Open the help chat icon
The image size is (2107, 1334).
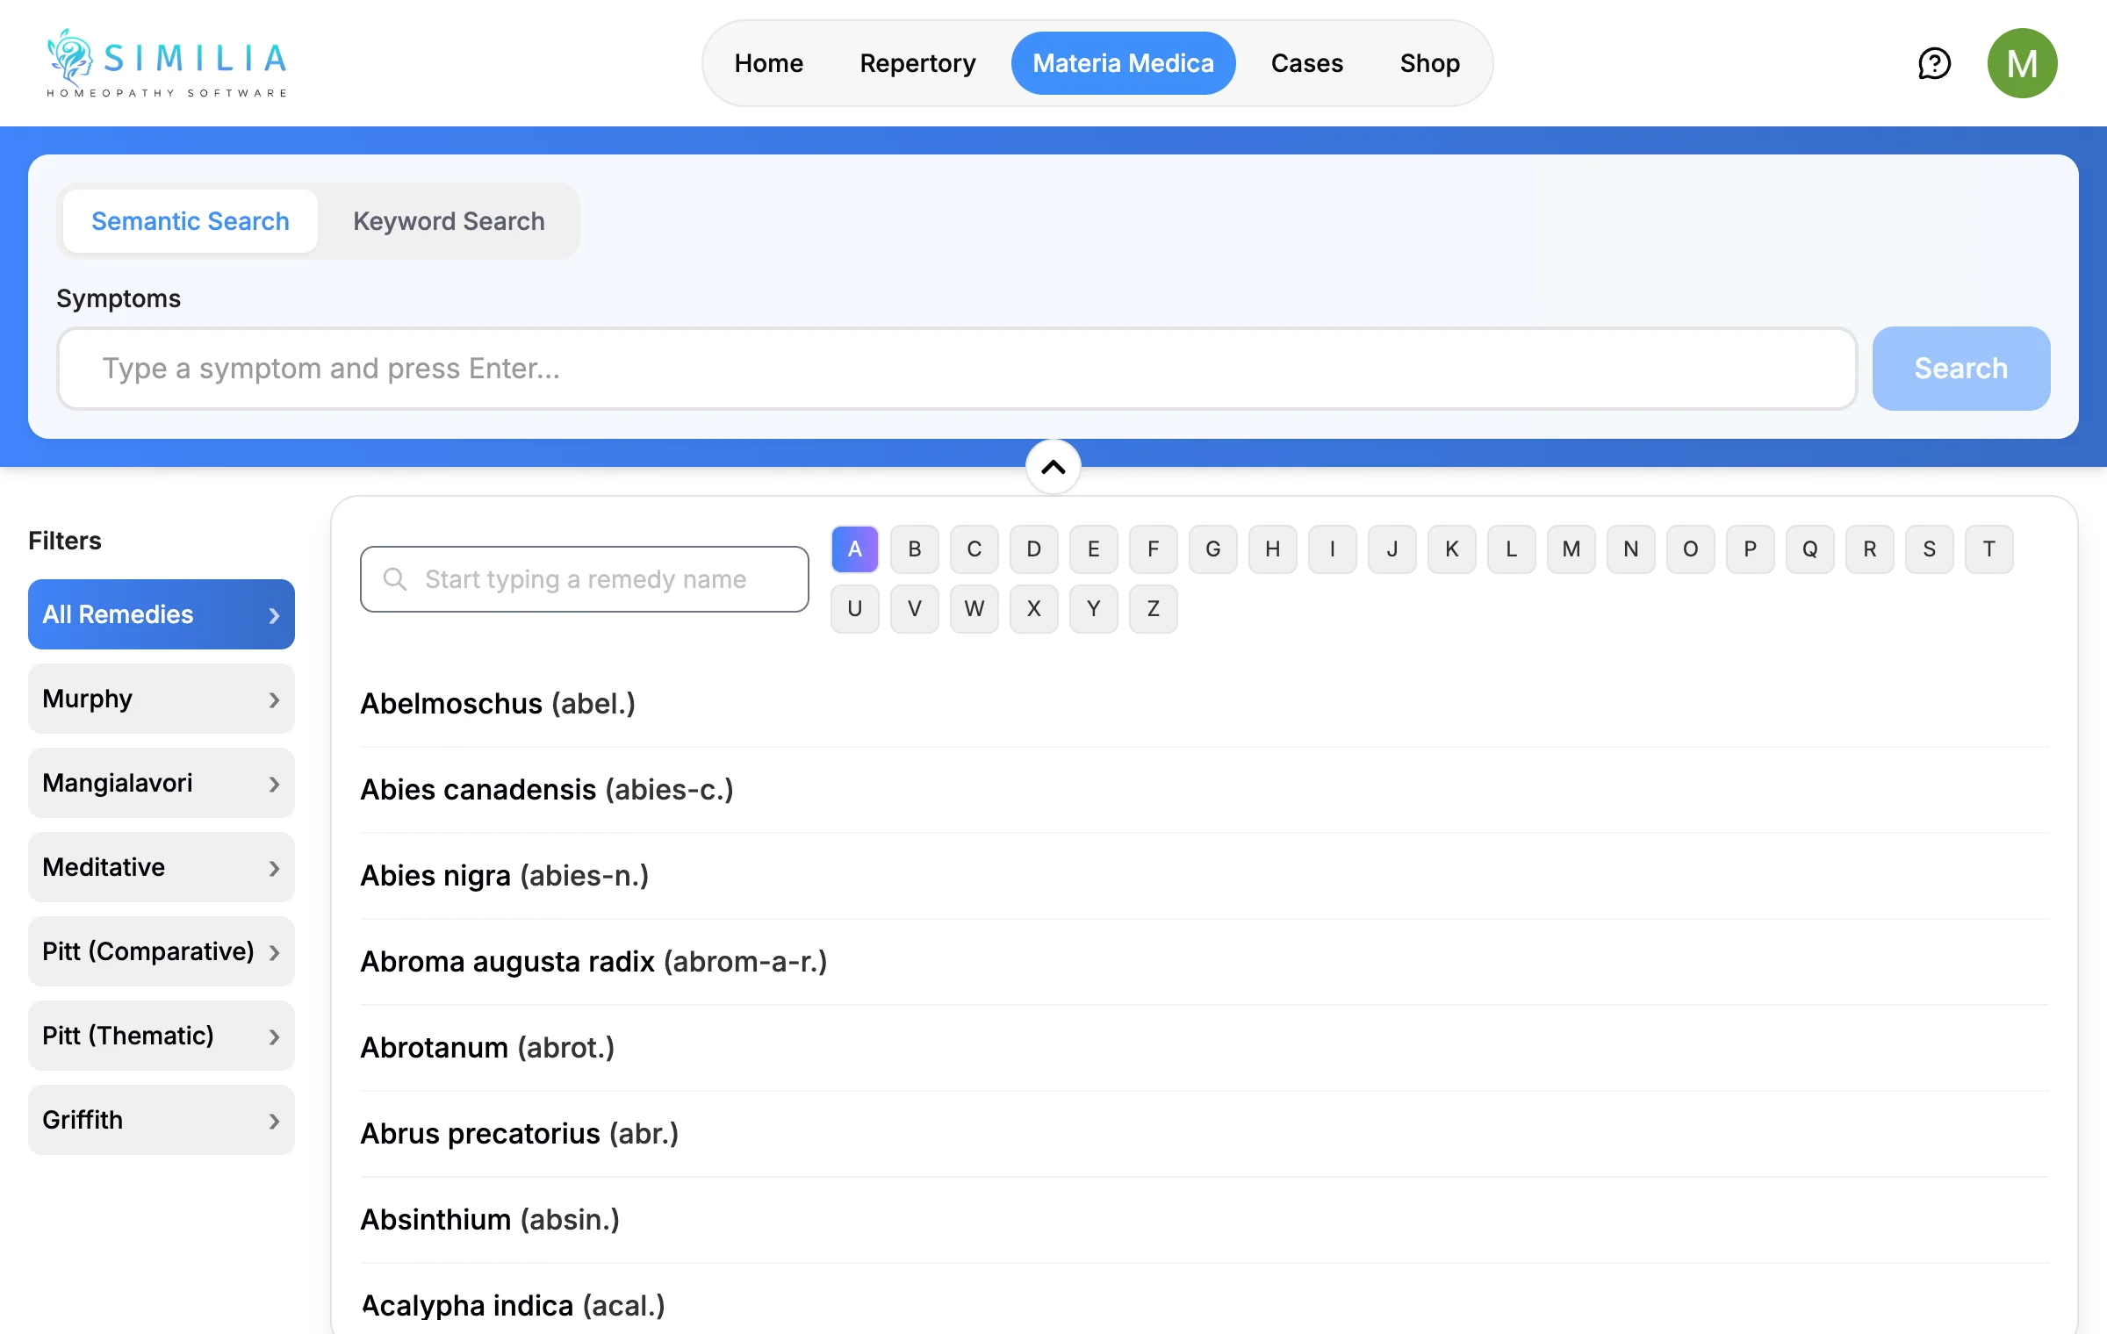point(1934,63)
